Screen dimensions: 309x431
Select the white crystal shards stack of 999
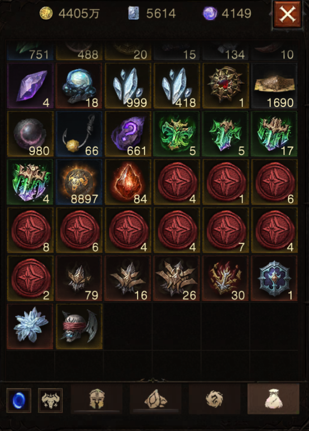128,86
